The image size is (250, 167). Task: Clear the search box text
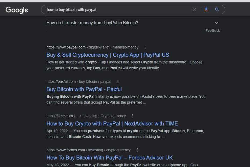(x=194, y=10)
